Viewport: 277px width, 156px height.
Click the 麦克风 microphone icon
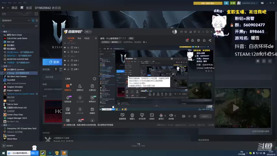161,115
